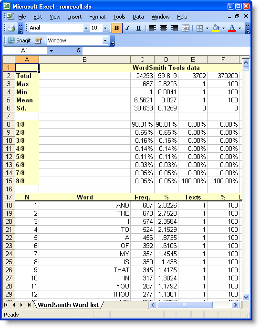Open the Tools menu
This screenshot has height=328, width=260.
pyautogui.click(x=119, y=17)
